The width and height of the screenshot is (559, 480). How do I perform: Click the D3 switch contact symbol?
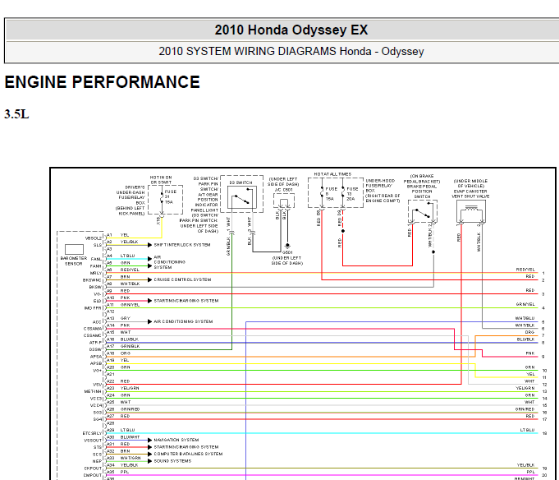pos(242,199)
